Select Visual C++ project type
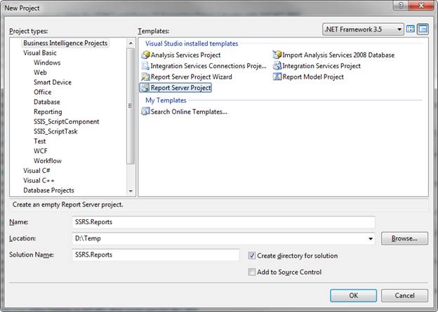 39,181
